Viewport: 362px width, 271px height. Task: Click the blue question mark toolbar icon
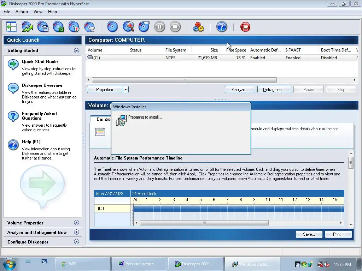tap(222, 27)
